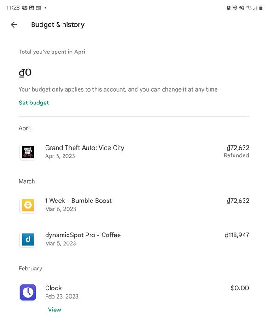Open View link under Clock purchase
Viewport: 268px width, 322px height.
55,310
